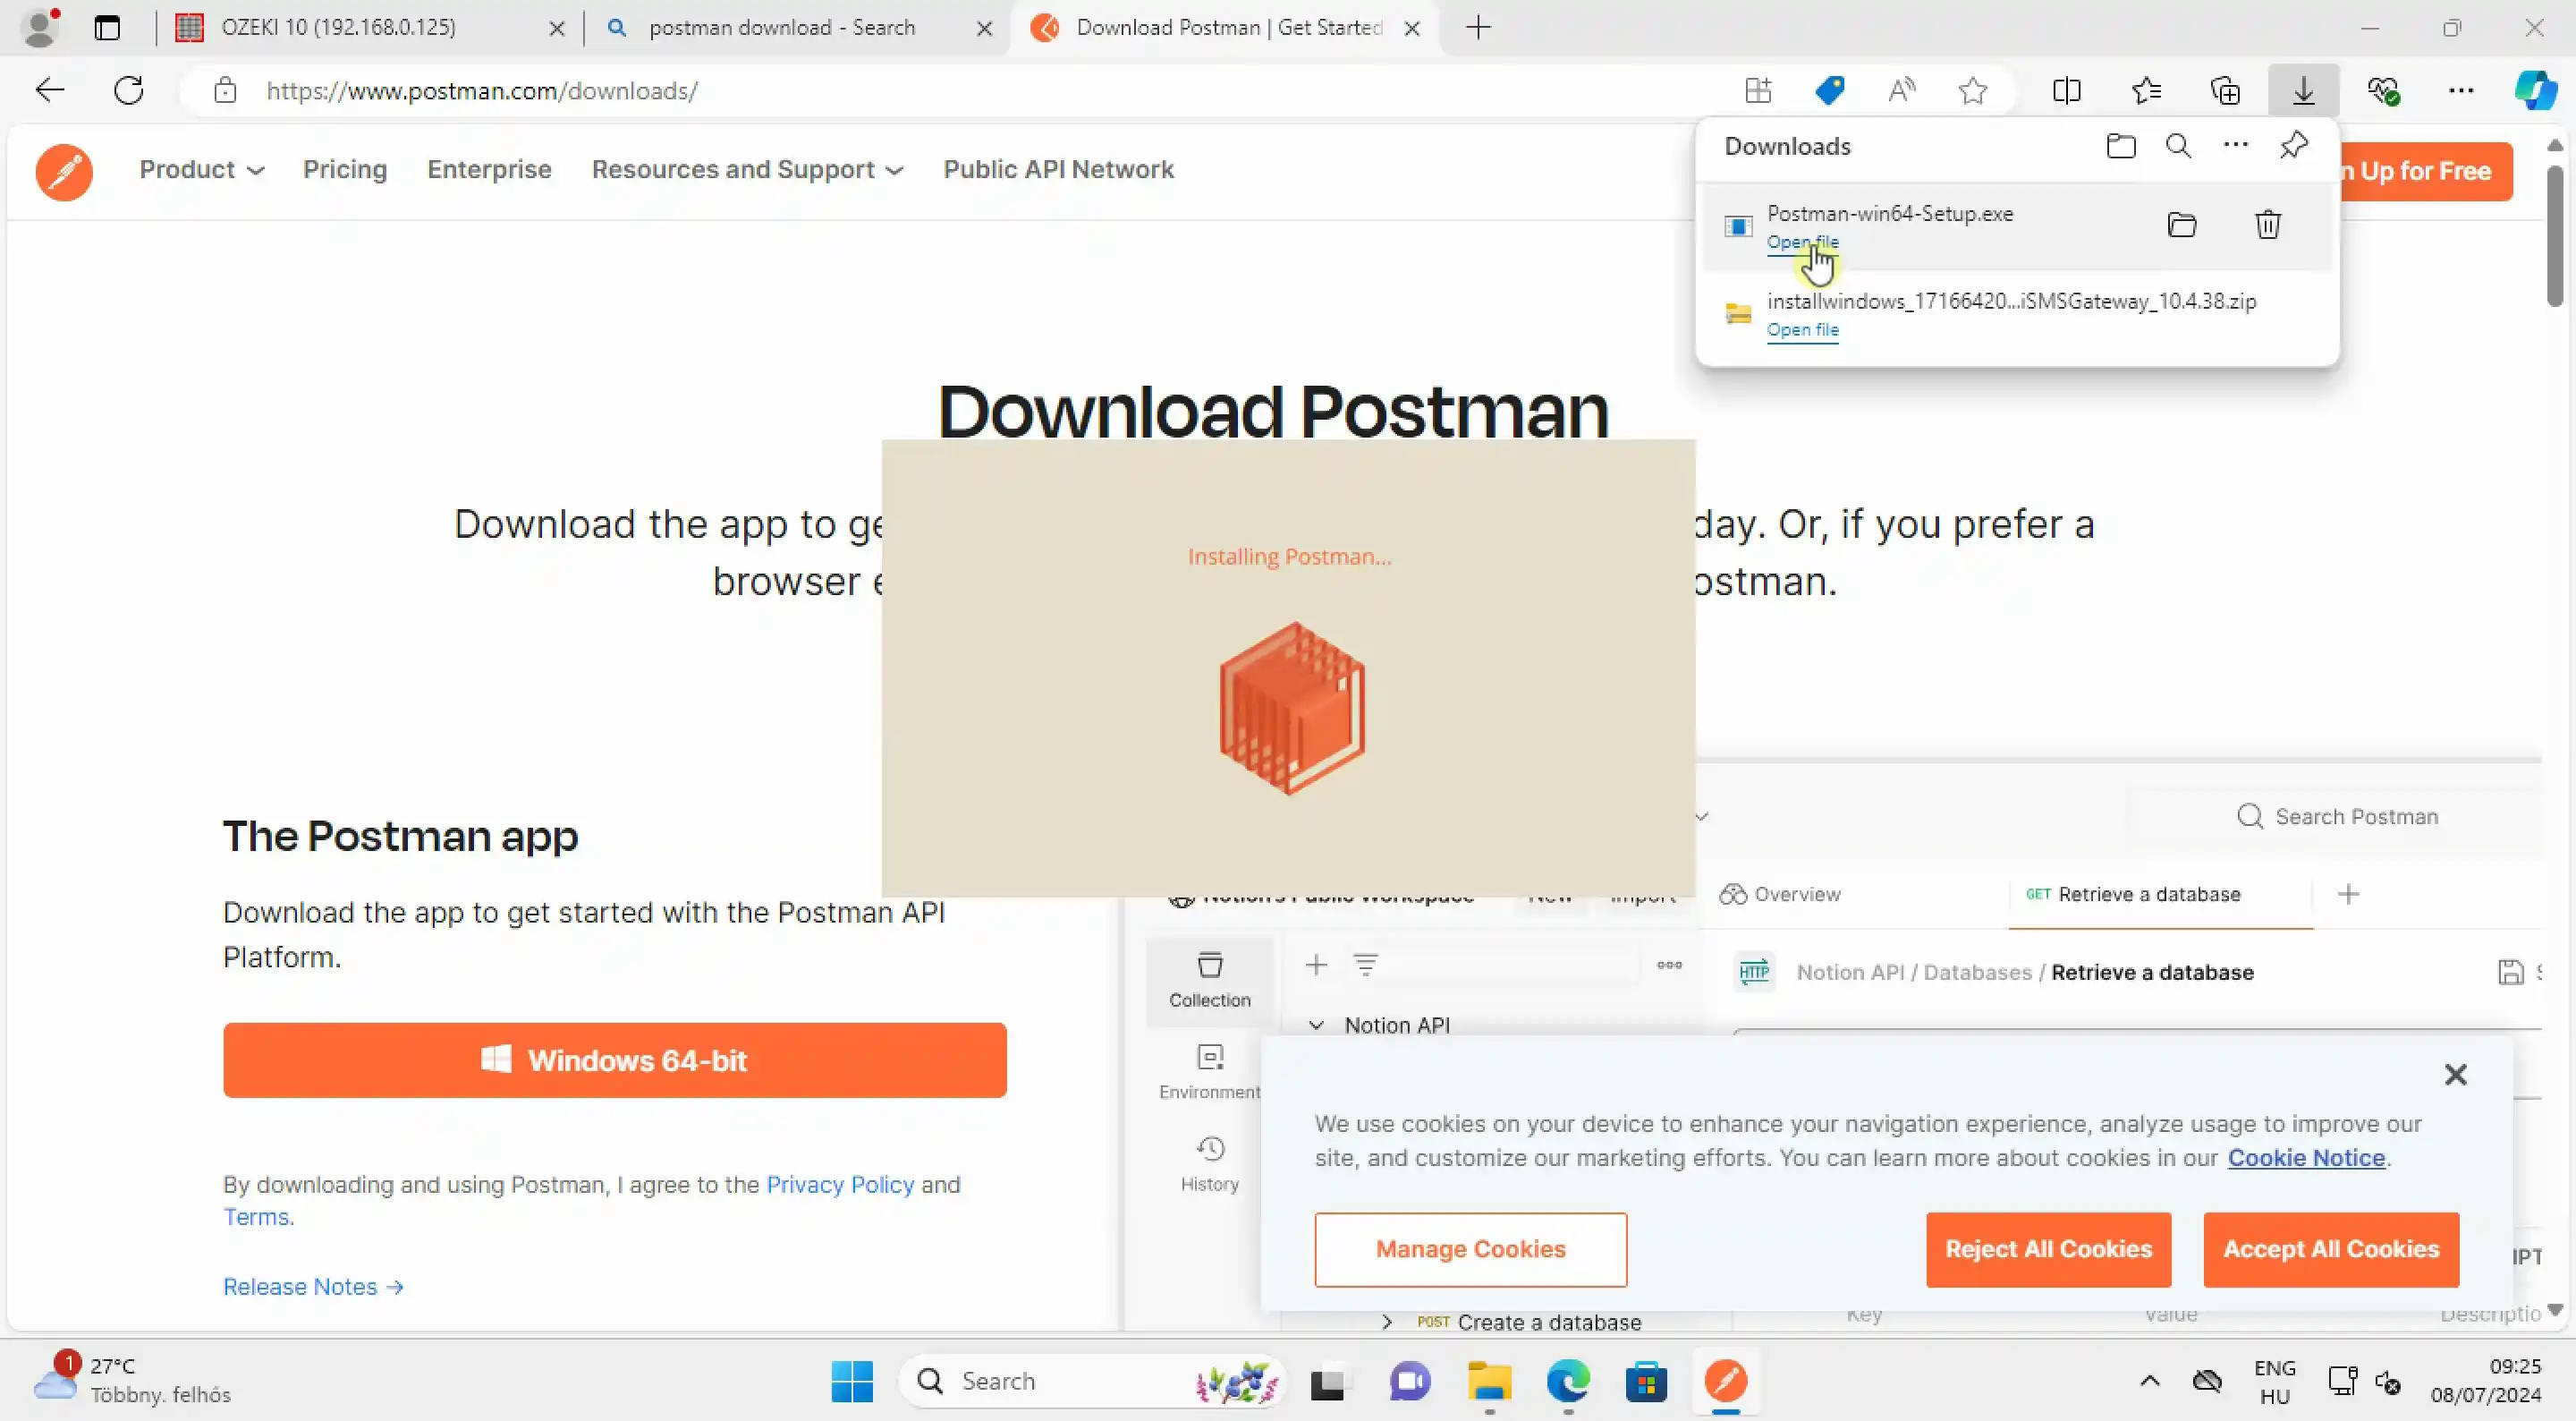Close the postman download Search tab

984,29
